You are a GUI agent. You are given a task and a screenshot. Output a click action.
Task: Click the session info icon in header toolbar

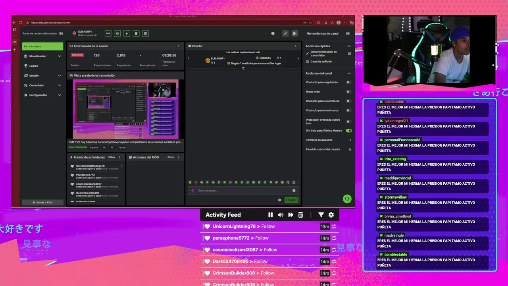coord(108,33)
